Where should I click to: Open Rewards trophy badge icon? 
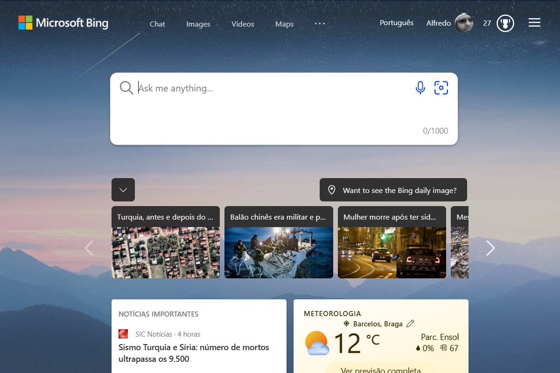tap(505, 23)
